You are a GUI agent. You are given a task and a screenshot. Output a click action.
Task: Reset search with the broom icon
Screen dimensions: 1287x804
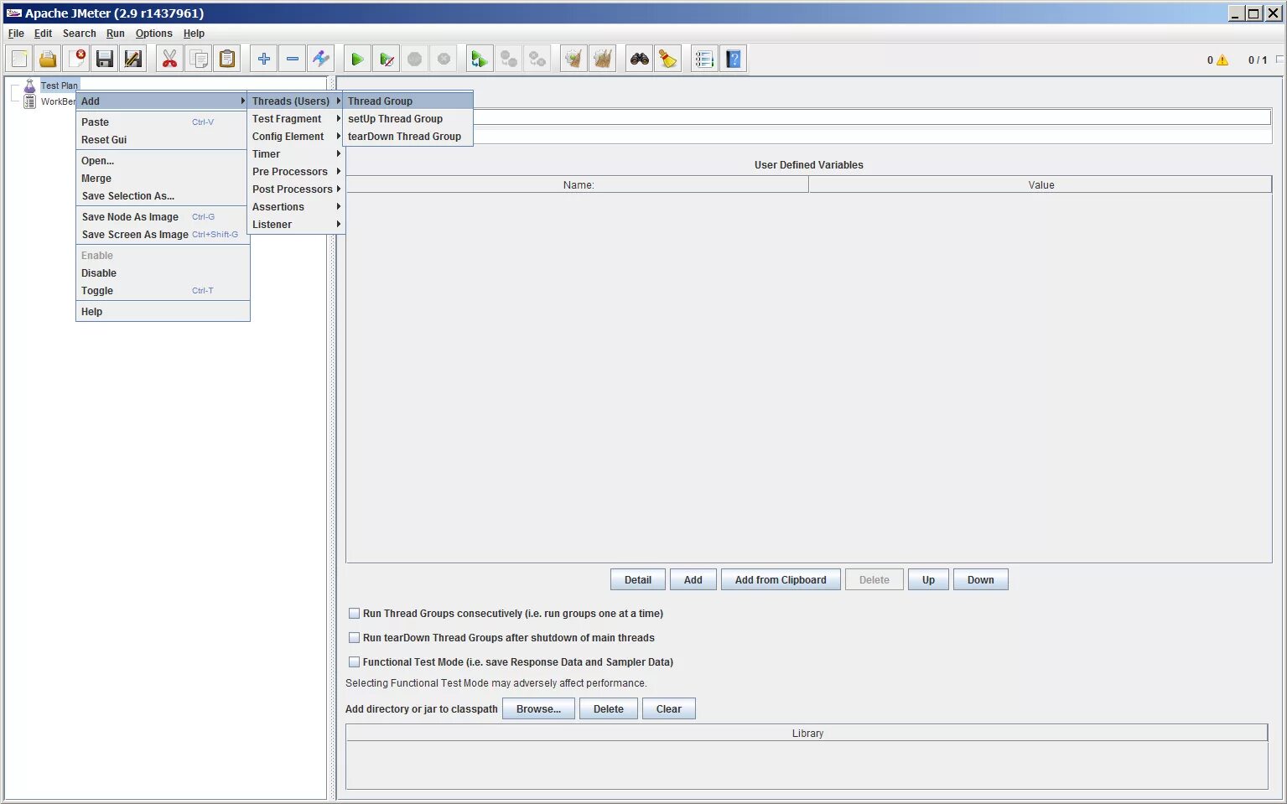[668, 59]
